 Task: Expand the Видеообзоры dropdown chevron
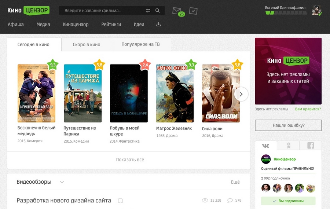point(62,182)
